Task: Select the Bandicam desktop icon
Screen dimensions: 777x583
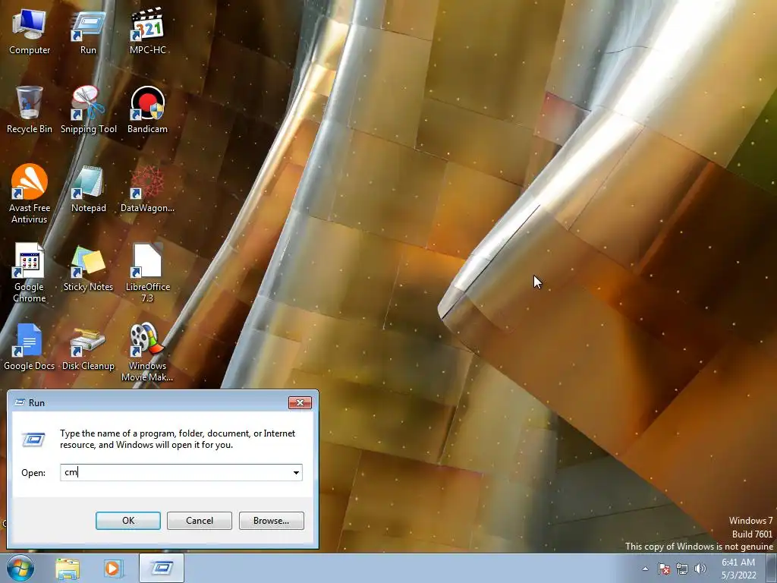Action: tap(148, 110)
